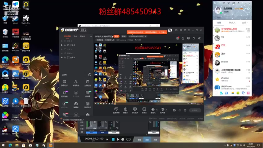
Task: Select 混音 view tab in Studio One
Action: click(147, 139)
